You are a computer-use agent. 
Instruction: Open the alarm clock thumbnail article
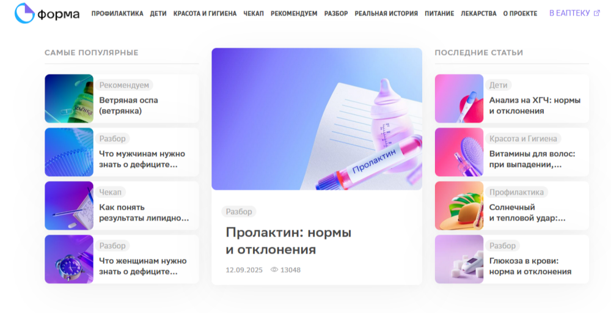tap(69, 259)
